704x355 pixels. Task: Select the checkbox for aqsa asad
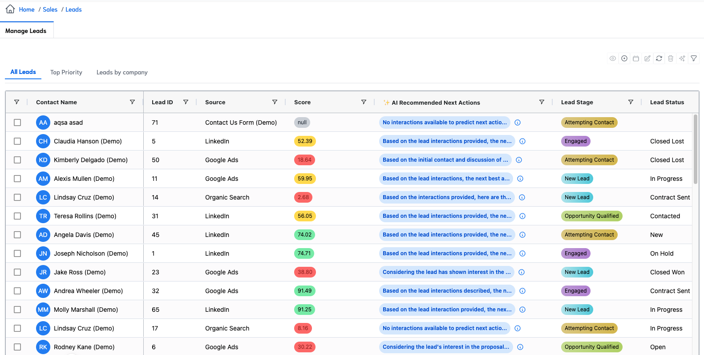pos(17,122)
